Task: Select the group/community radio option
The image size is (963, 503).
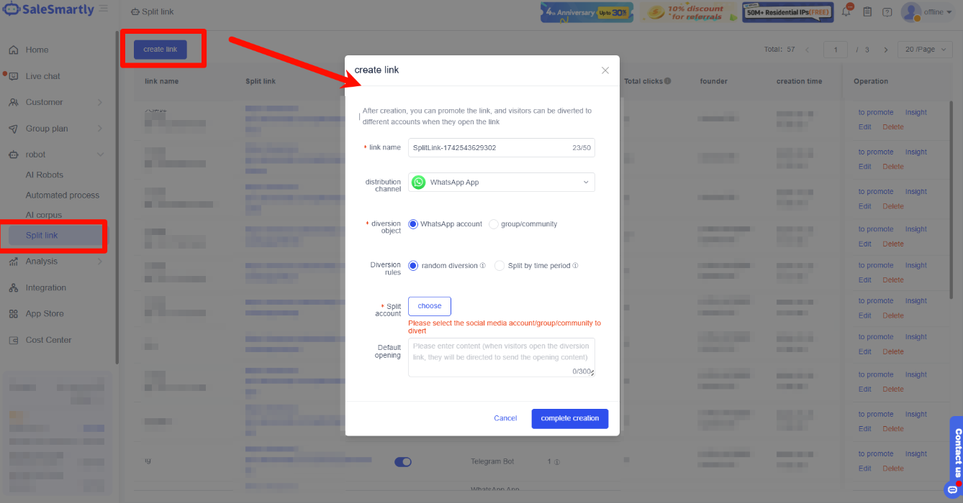Action: [494, 224]
